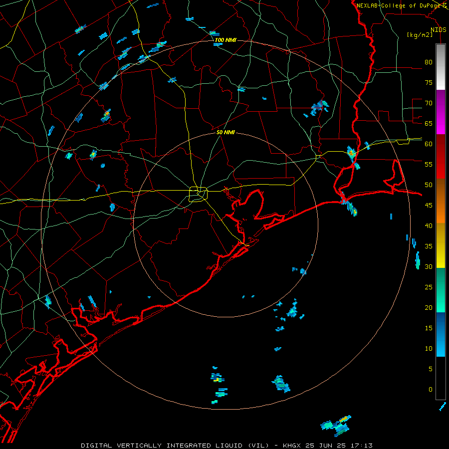Screen dimensions: 449x449
Task: Click the scale value "25"
Action: click(x=429, y=287)
